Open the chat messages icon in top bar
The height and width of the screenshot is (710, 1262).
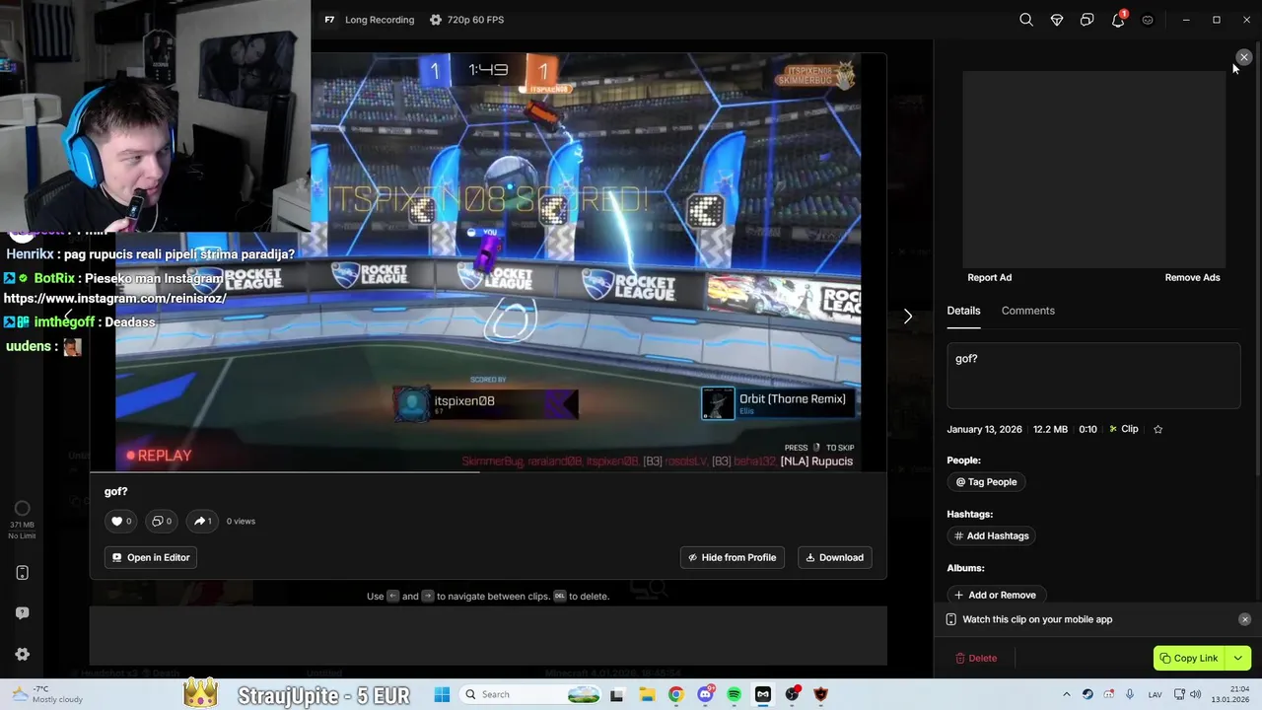coord(1087,20)
